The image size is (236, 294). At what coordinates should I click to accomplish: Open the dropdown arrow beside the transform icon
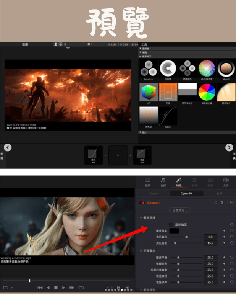(12, 287)
